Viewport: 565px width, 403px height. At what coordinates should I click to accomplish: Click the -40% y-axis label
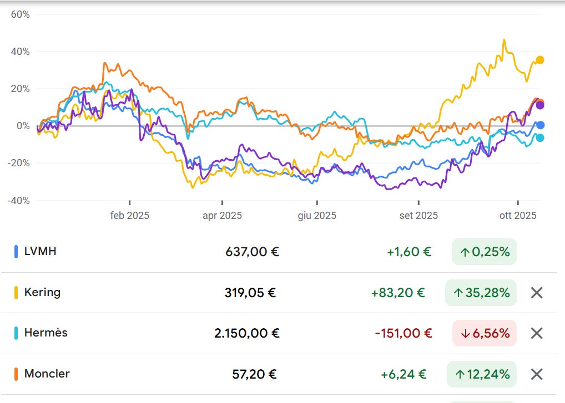click(x=19, y=201)
